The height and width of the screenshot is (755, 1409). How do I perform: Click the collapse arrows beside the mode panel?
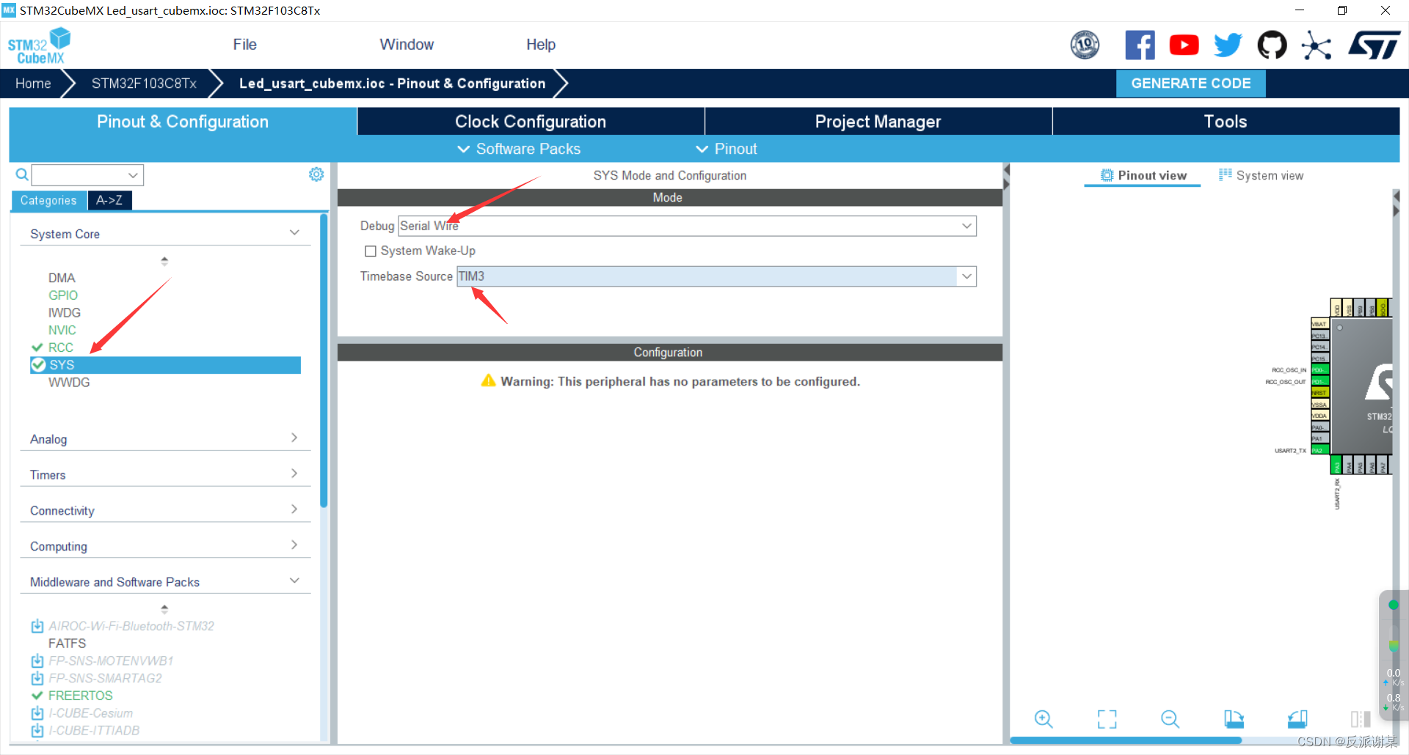click(x=1007, y=177)
